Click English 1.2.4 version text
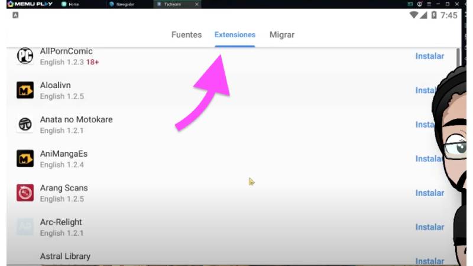Viewport: 473px width, 266px height. (x=62, y=165)
